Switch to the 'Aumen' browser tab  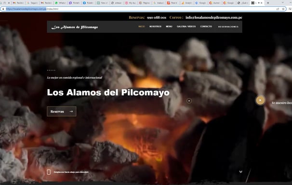[x=215, y=3]
